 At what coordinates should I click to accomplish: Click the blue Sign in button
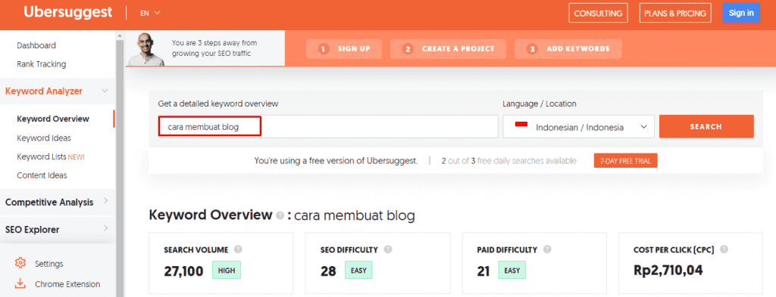741,14
